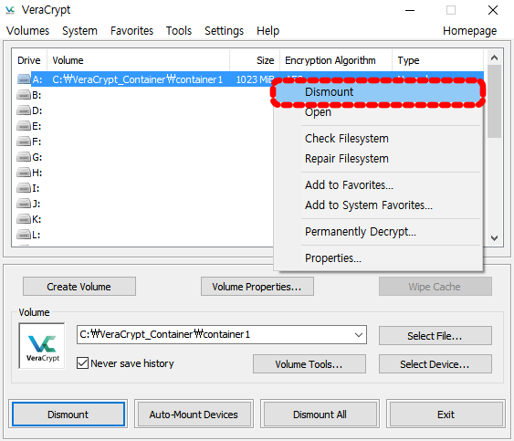Select Add to Favorites... context entry

coord(378,185)
